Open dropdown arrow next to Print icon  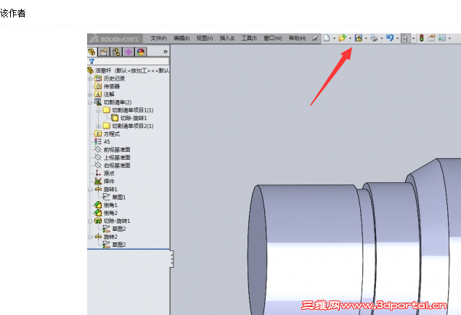pyautogui.click(x=382, y=38)
